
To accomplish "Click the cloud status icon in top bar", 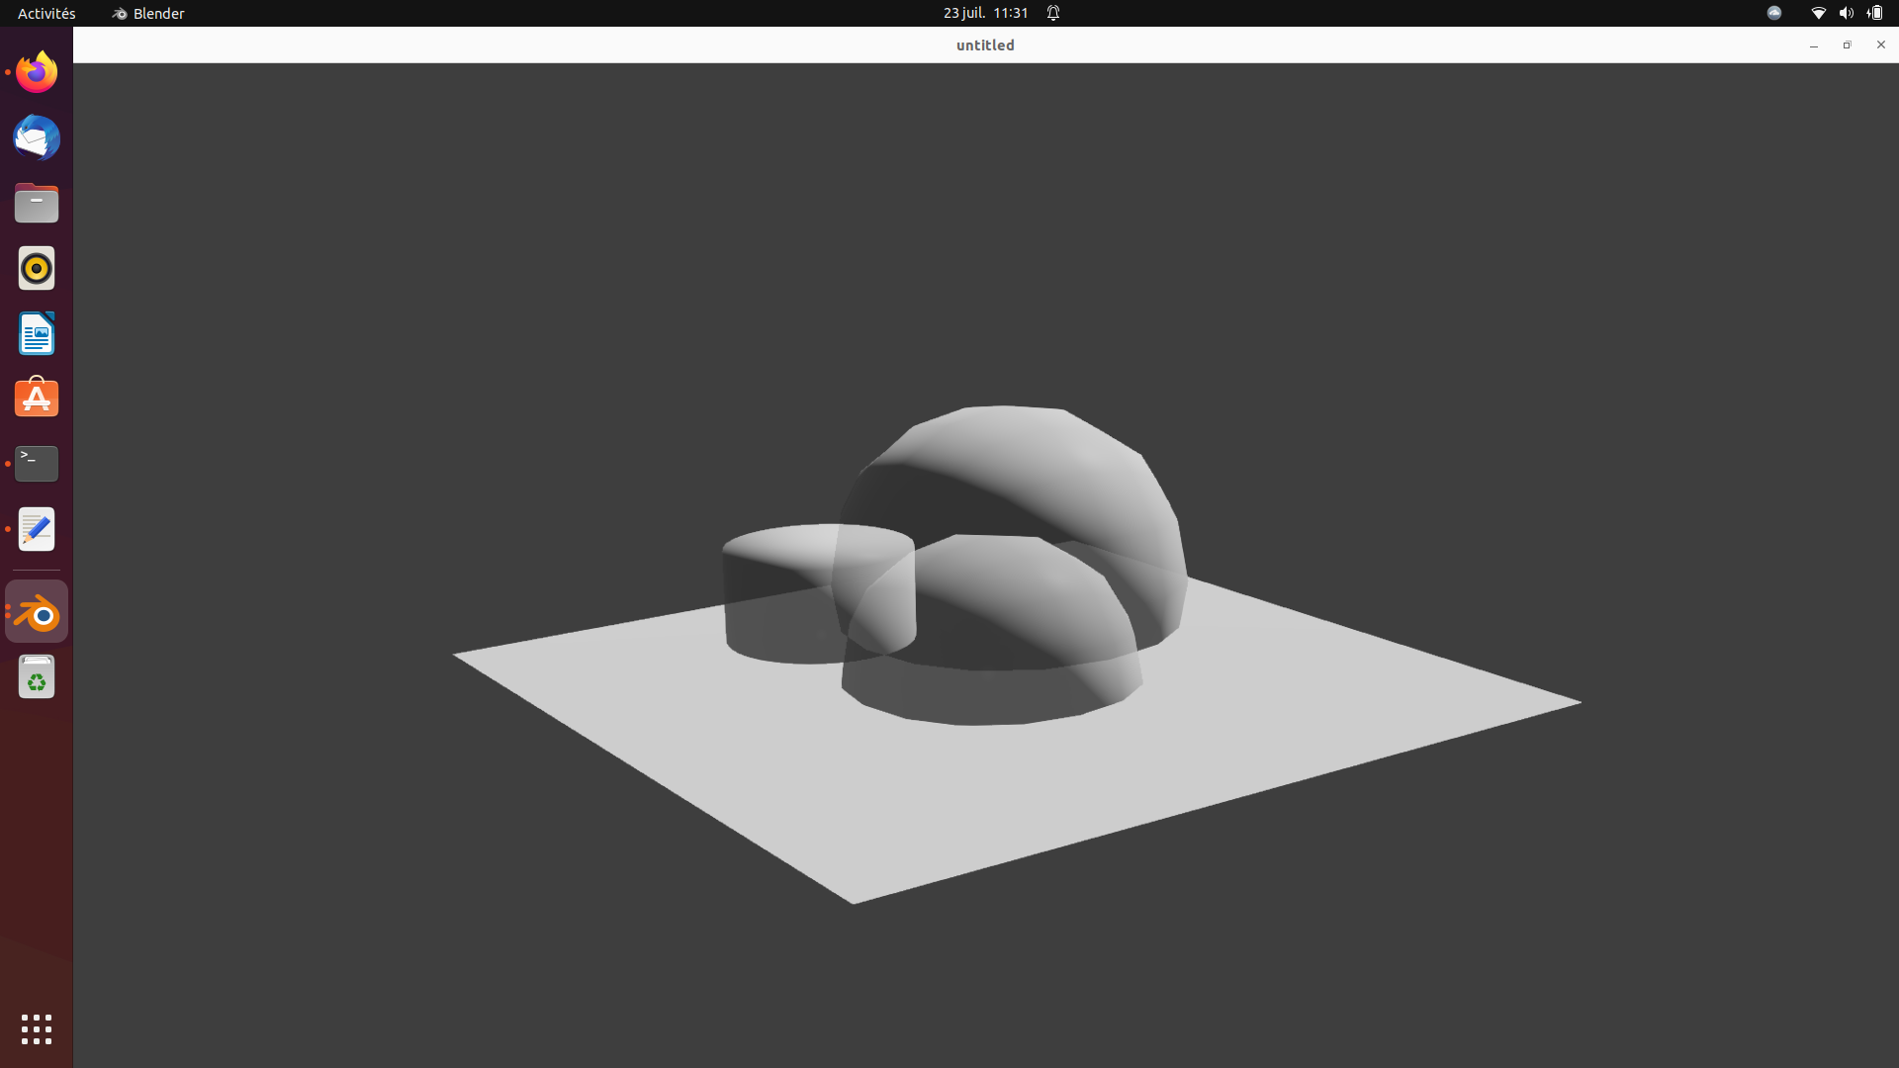I will [1774, 13].
